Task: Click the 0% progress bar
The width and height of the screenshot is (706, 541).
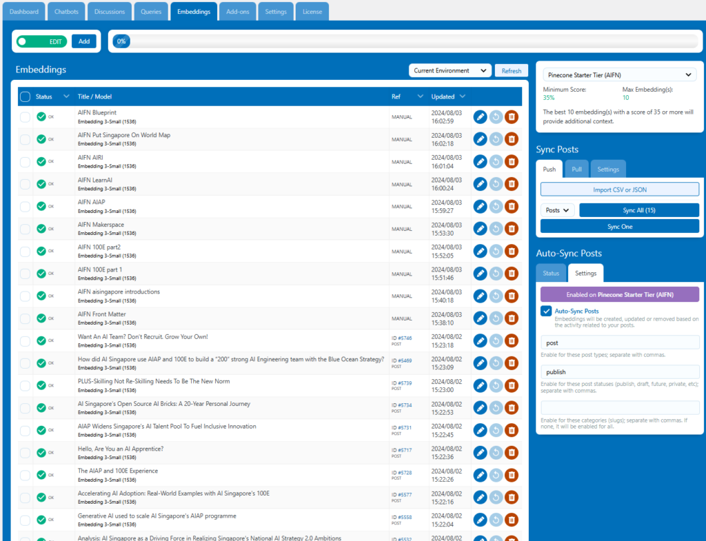Action: (405, 41)
